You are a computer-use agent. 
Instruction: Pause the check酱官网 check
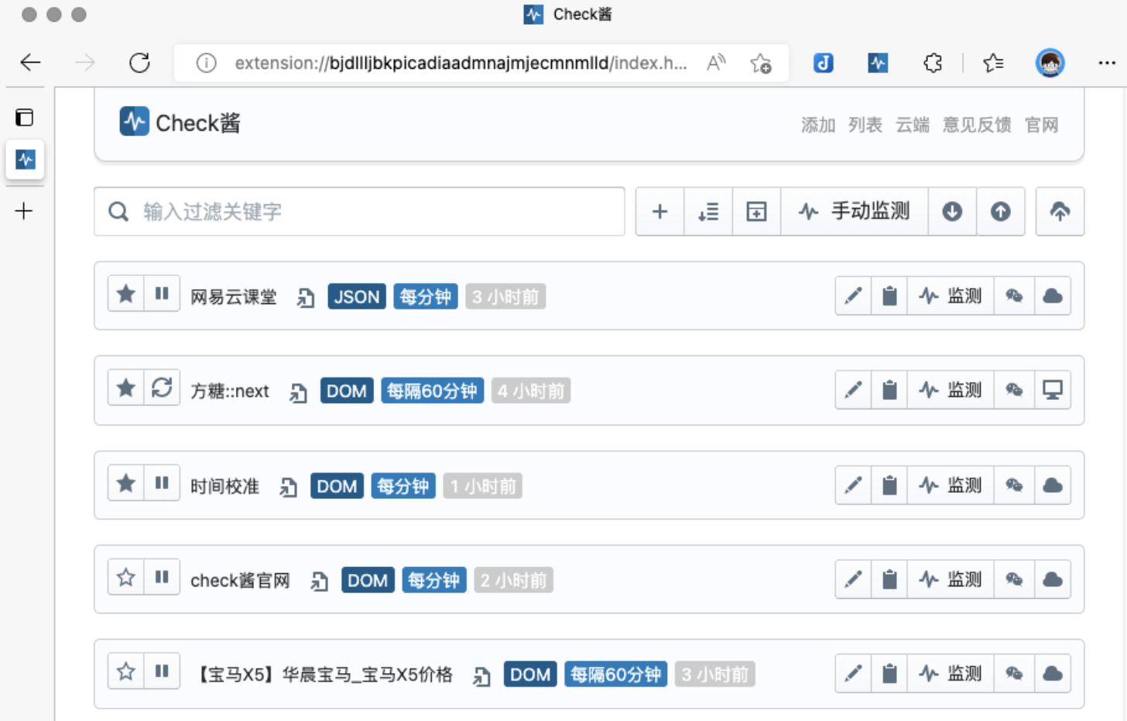pos(162,577)
